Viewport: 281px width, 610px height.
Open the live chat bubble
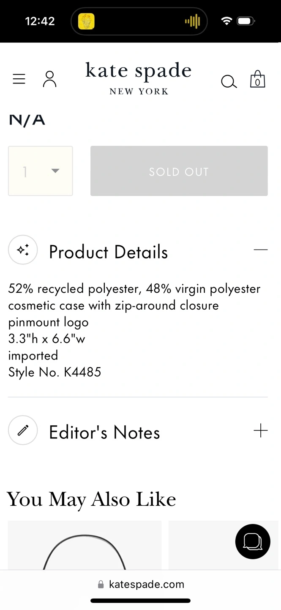253,541
